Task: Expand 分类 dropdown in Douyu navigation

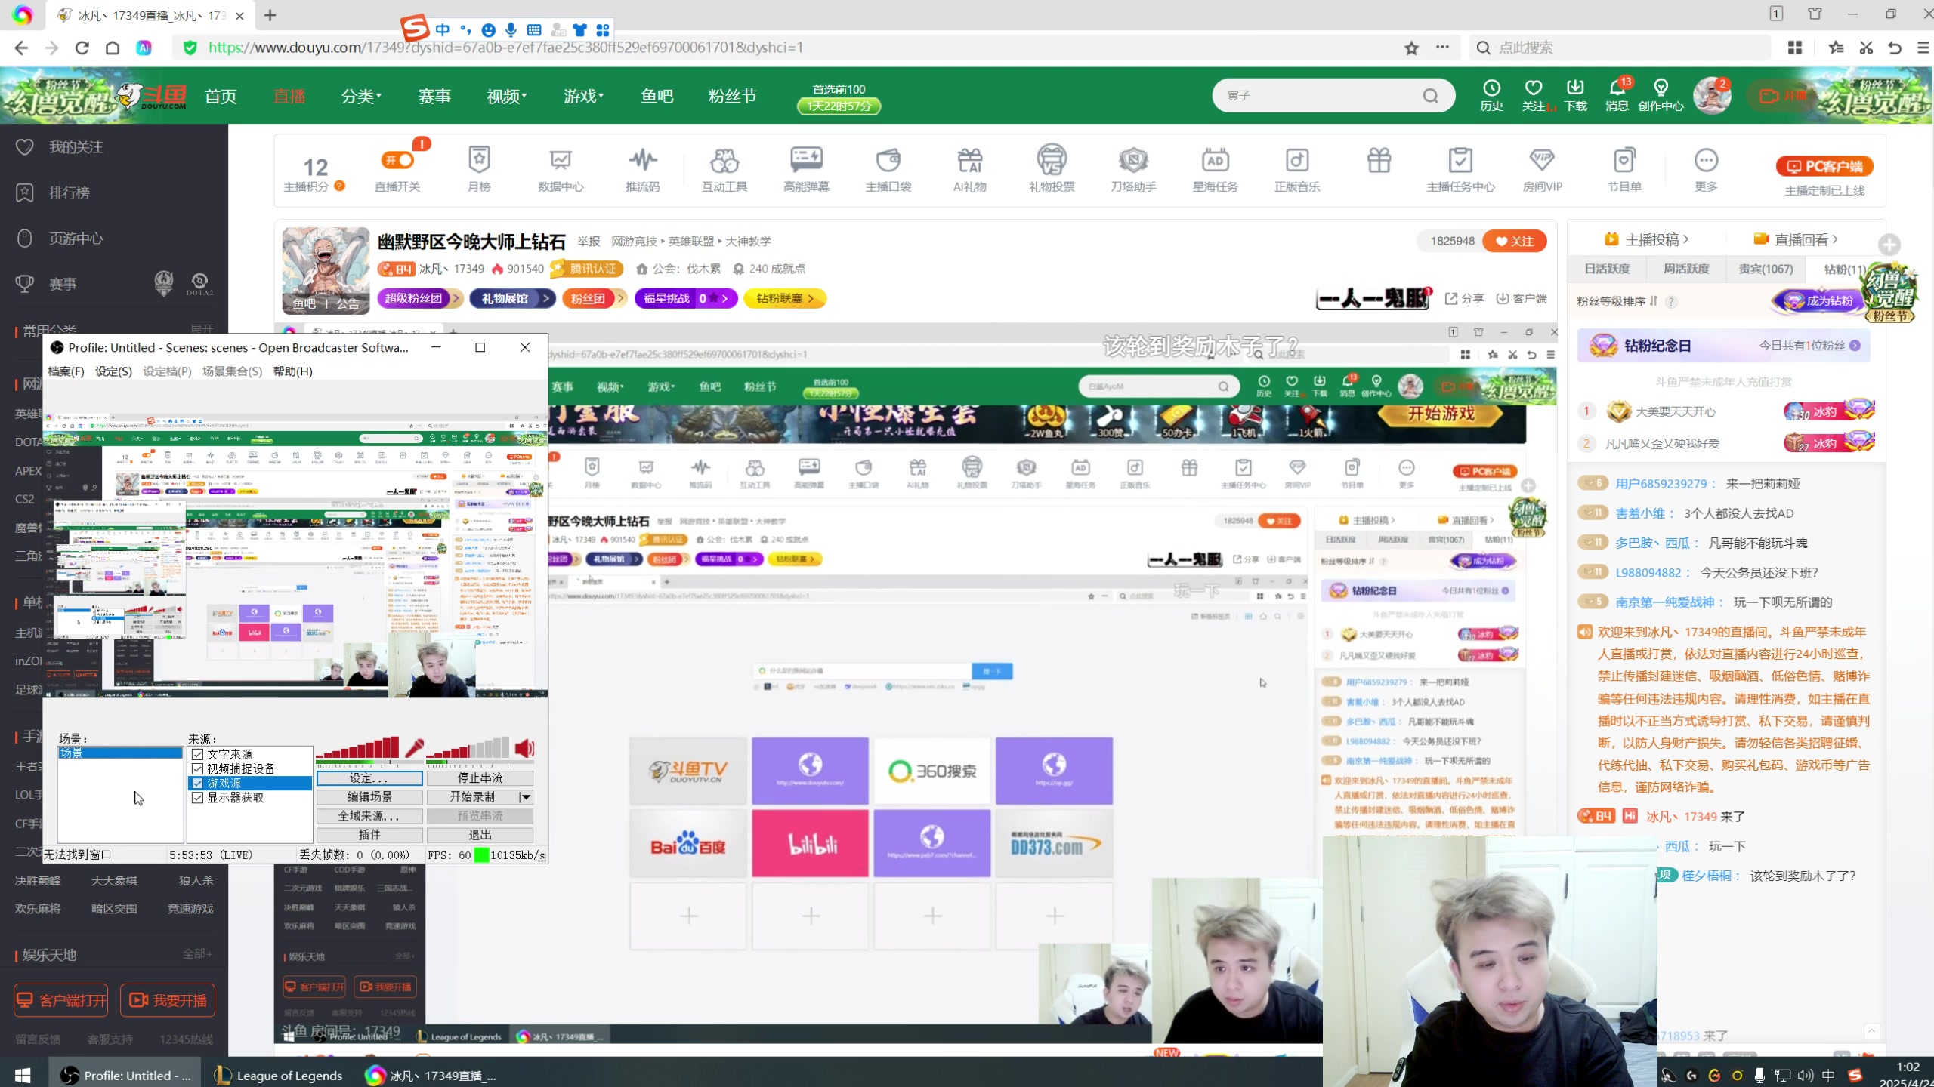Action: point(361,96)
